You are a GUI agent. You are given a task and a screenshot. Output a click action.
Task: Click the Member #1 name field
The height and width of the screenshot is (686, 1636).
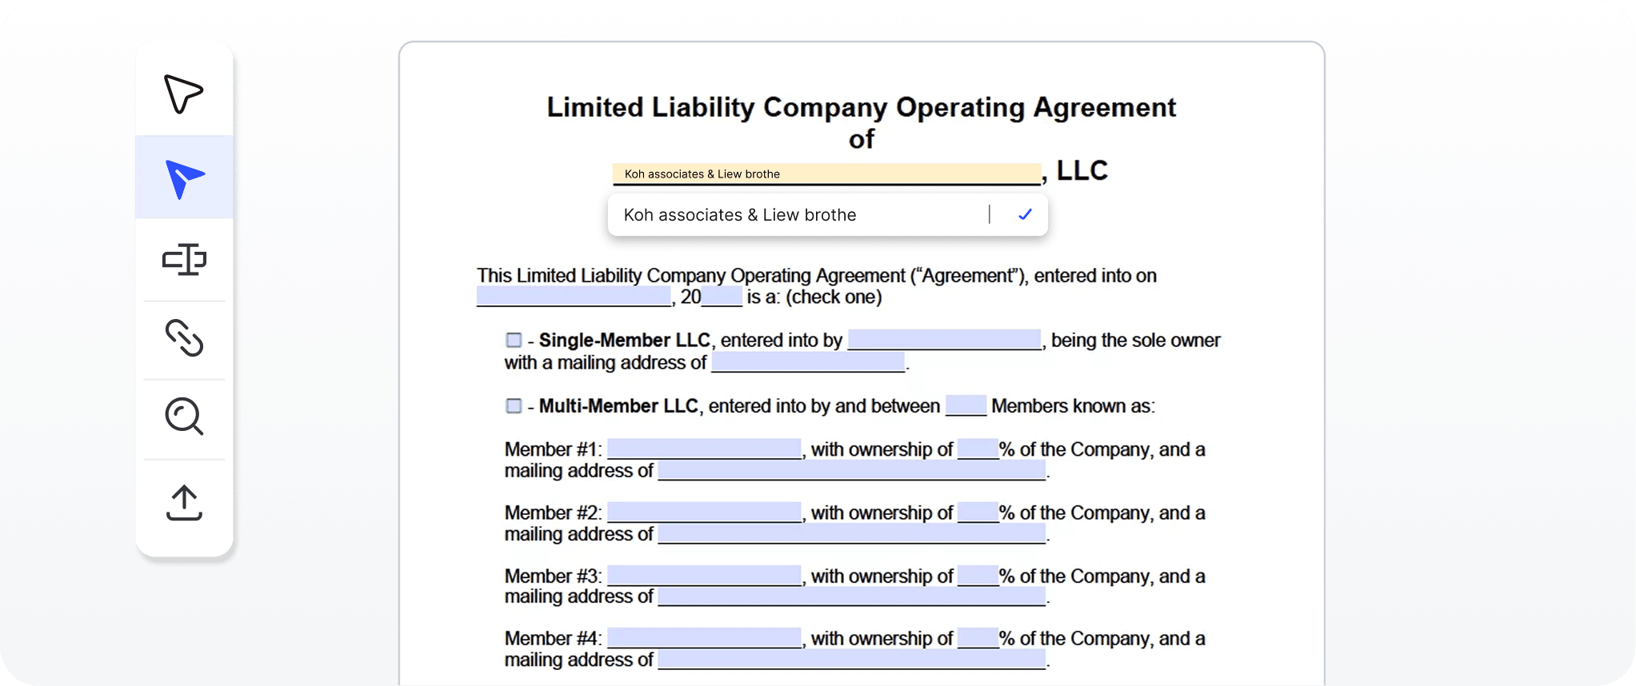click(704, 449)
